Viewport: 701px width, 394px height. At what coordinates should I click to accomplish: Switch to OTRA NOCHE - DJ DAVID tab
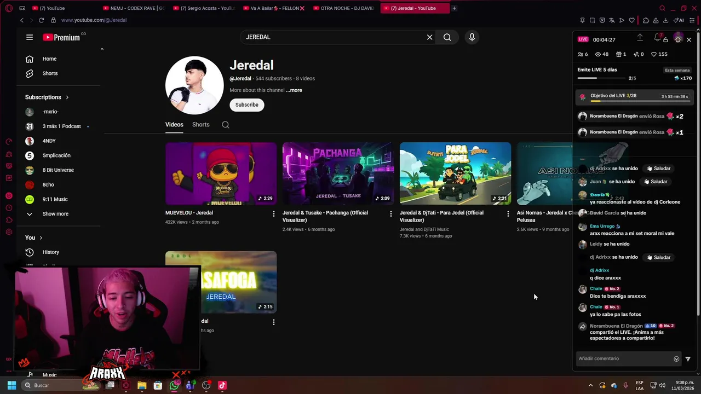(x=344, y=8)
